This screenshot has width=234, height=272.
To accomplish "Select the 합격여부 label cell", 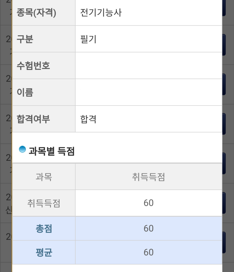I will click(33, 119).
